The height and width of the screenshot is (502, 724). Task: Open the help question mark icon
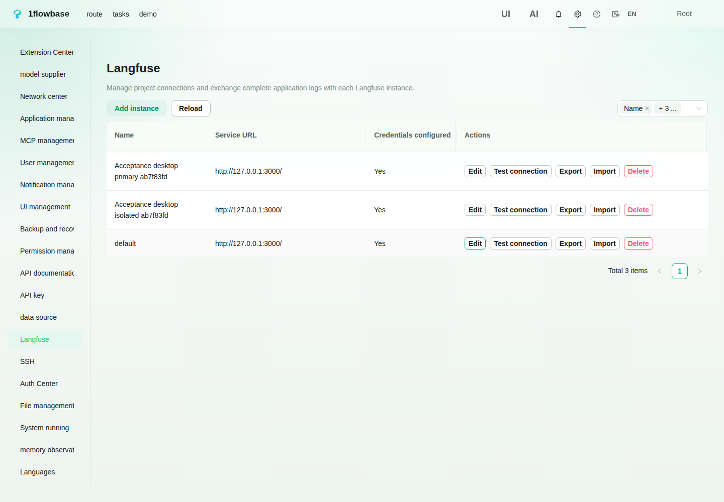click(x=597, y=14)
